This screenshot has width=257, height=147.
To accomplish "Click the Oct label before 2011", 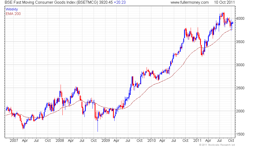I will pyautogui.click(x=186, y=141).
